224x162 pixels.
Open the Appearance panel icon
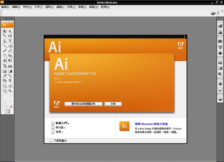coord(220,84)
